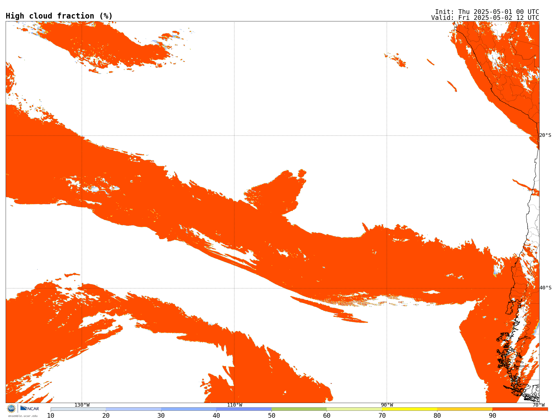Image resolution: width=556 pixels, height=419 pixels.
Task: Click the 80–90 gold colorbar segment
Action: (465, 409)
